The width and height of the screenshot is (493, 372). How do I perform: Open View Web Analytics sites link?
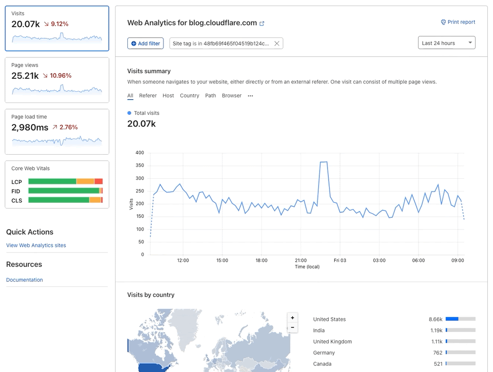[x=36, y=245]
